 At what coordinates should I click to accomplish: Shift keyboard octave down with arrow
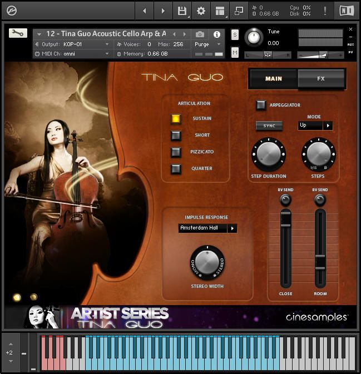pyautogui.click(x=11, y=361)
